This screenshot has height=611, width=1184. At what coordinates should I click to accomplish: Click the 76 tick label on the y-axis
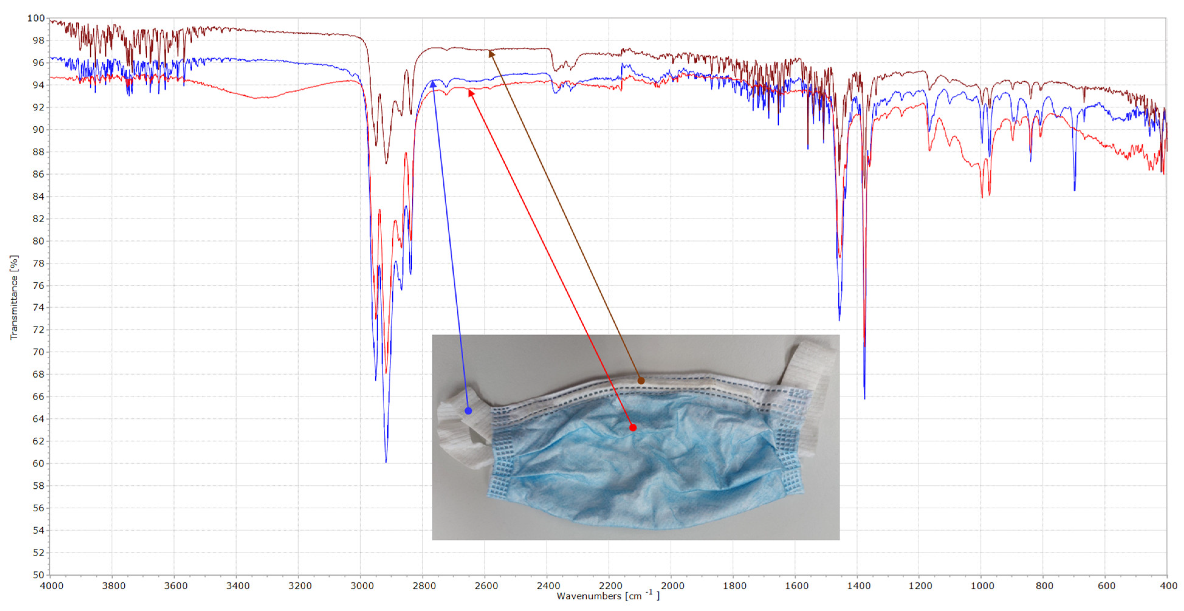[x=38, y=285]
